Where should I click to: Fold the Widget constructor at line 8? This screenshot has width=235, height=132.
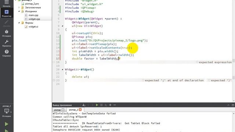62,26
